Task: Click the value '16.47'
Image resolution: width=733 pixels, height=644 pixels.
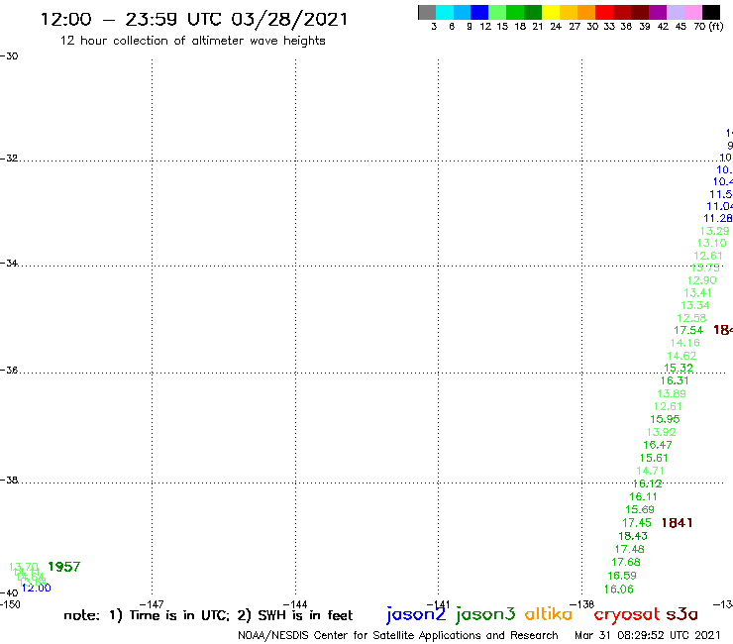Action: [658, 445]
